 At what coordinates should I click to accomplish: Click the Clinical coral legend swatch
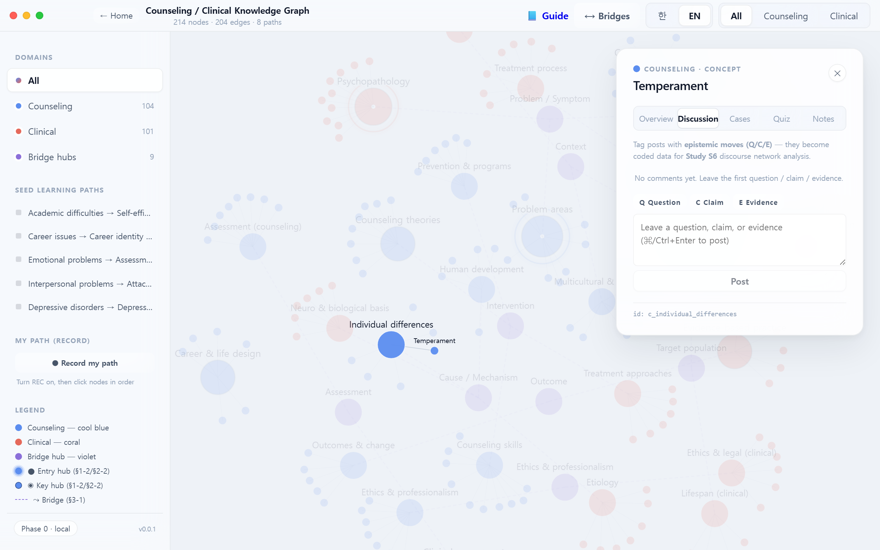point(19,442)
